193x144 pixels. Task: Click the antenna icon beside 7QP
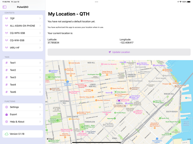(7, 18)
